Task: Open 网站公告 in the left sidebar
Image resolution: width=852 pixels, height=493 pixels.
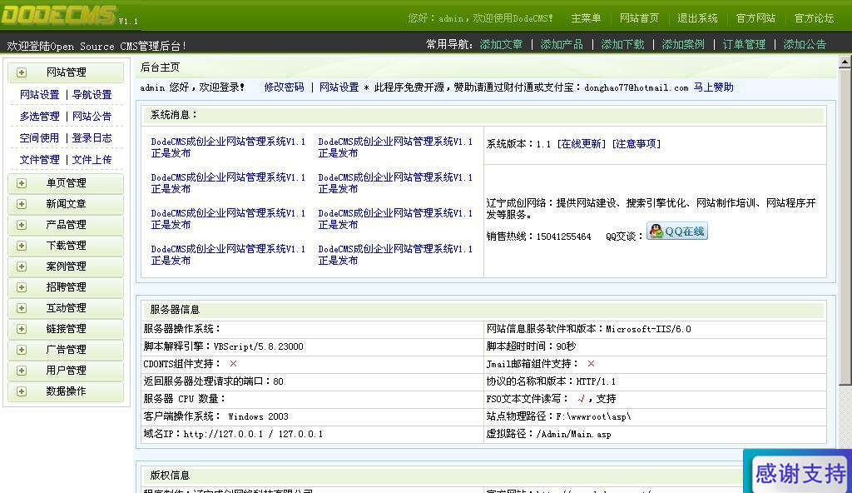Action: (x=92, y=117)
